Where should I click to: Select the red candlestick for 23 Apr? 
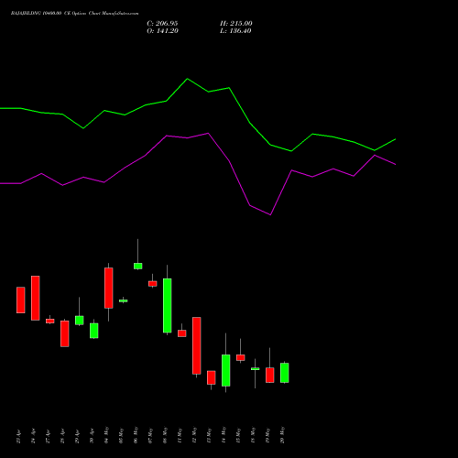pos(21,300)
